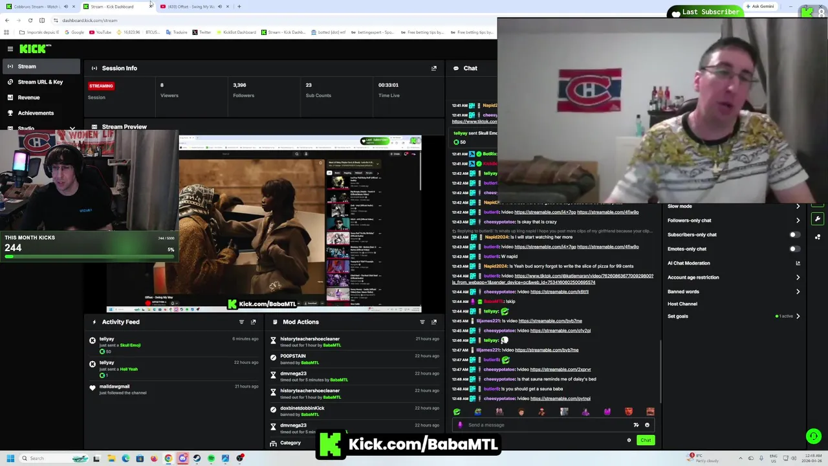Open Chrome from the taskbar

(x=168, y=458)
